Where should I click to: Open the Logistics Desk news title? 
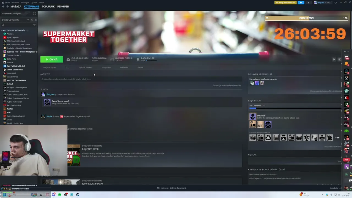[90, 149]
